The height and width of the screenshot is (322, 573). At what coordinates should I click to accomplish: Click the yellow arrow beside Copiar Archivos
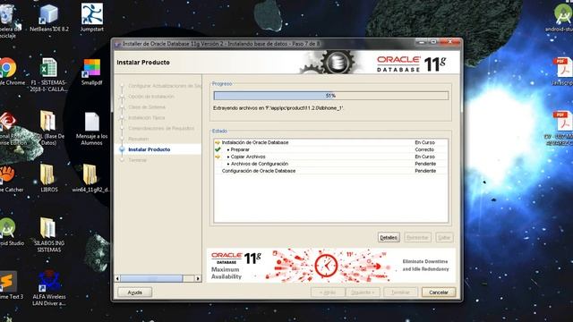[x=218, y=157]
